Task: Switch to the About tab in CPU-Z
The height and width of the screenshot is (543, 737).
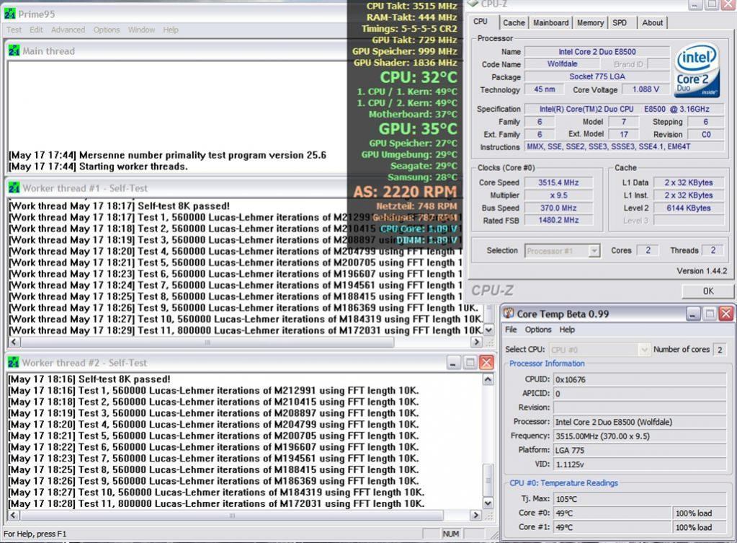Action: pyautogui.click(x=653, y=22)
